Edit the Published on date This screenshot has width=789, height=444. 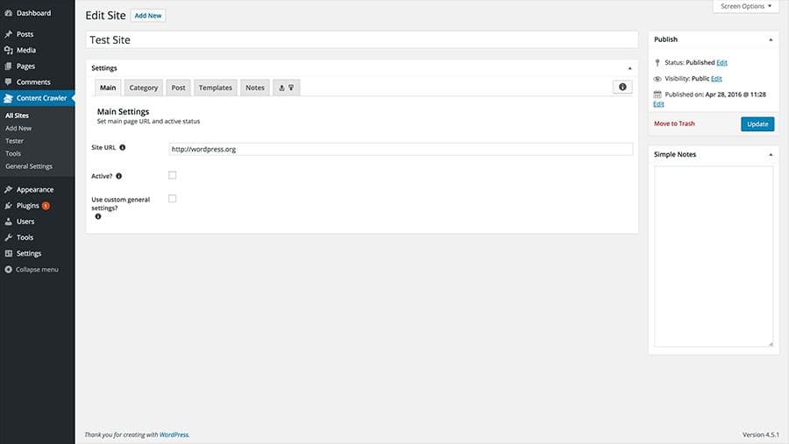(658, 104)
